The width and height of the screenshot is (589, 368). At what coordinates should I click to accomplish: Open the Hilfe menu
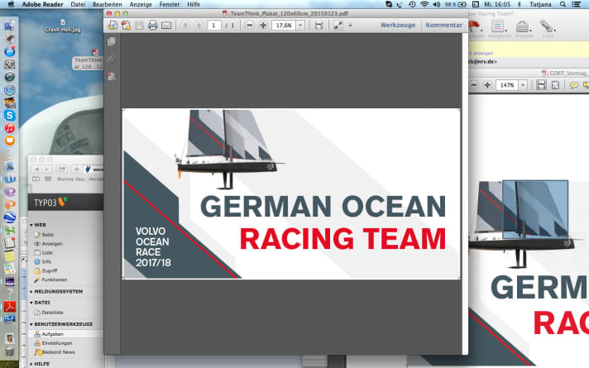194,4
